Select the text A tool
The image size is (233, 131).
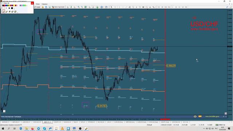pyautogui.click(x=137, y=7)
